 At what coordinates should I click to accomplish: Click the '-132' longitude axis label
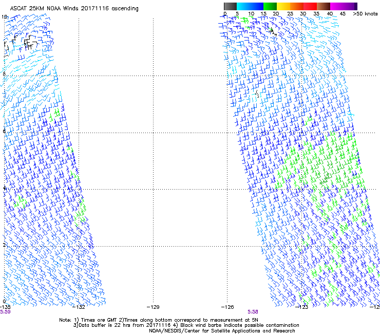[x=79, y=307]
